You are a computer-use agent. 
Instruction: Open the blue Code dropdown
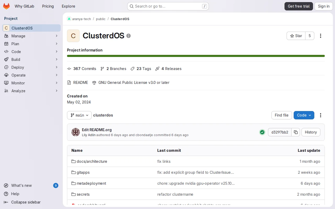pos(304,115)
